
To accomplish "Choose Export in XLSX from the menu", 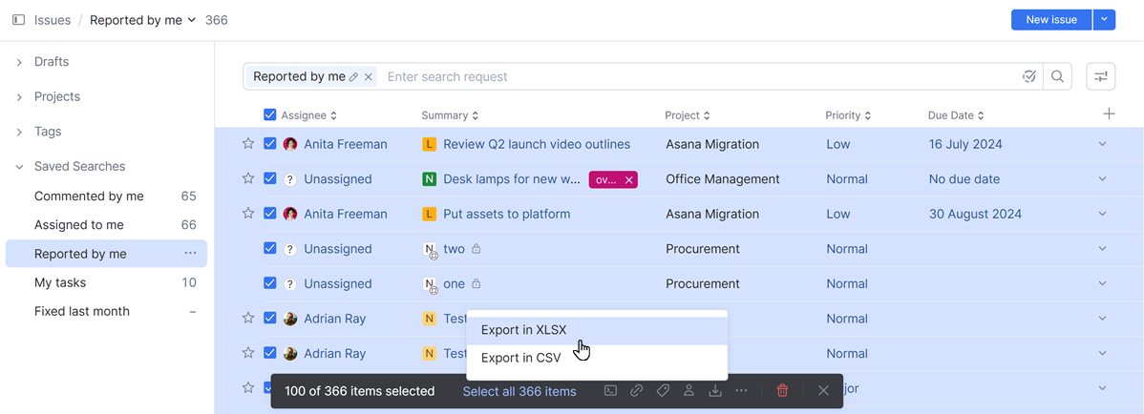I will 523,330.
